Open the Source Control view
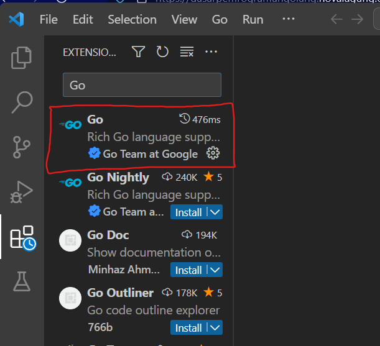 [22, 147]
